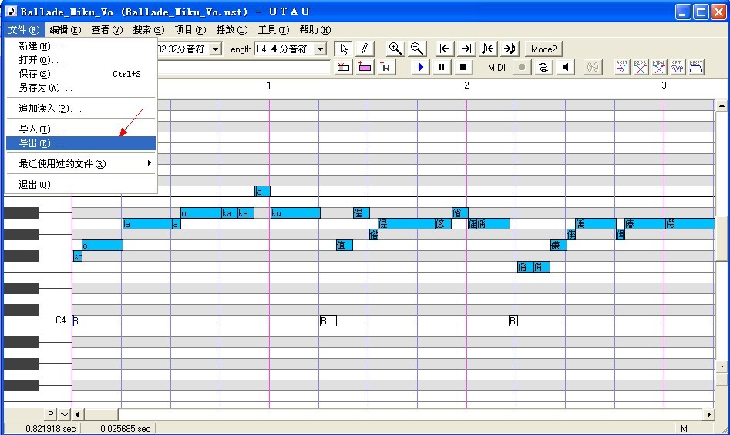Jump to end with right-bar arrow
730x435 pixels.
pos(466,49)
